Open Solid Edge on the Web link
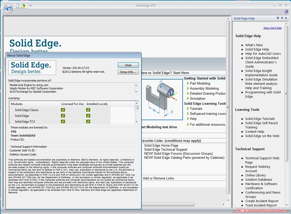This screenshot has width=291, height=214. [x=262, y=136]
